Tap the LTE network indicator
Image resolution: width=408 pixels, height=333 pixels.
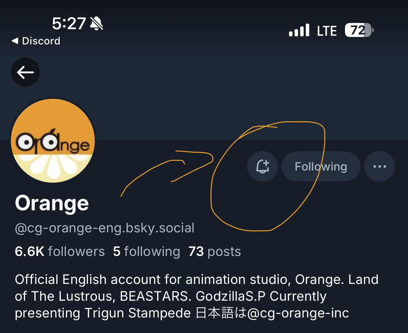[x=327, y=31]
